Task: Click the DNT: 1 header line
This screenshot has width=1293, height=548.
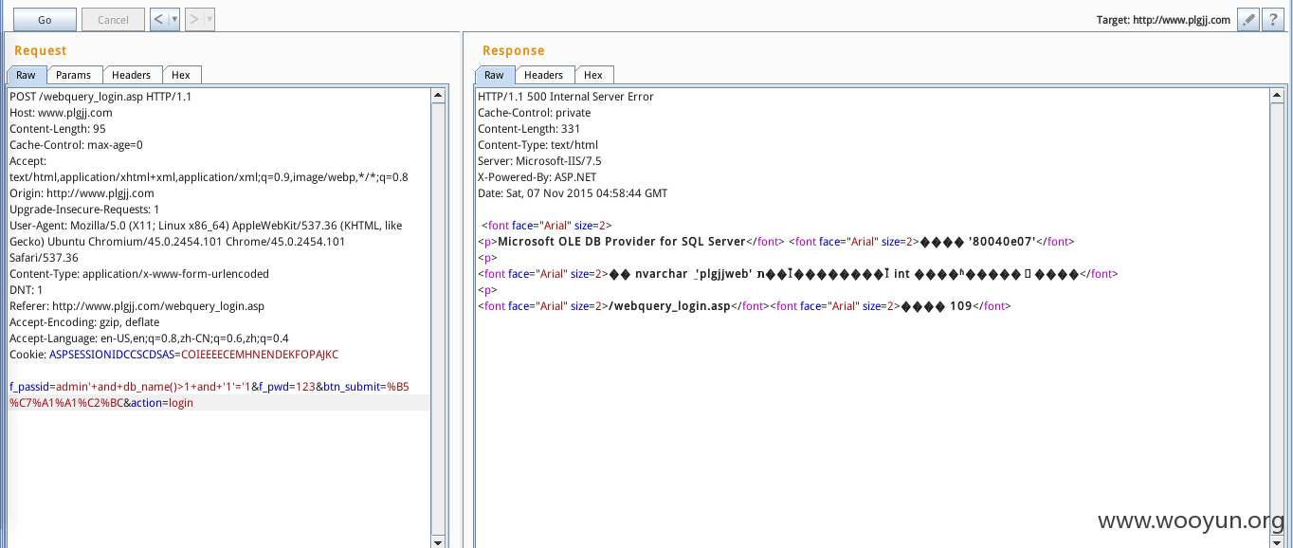Action: 27,290
